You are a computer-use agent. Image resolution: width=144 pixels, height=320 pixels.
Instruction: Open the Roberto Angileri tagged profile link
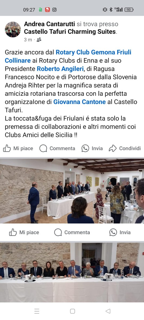click(x=60, y=69)
